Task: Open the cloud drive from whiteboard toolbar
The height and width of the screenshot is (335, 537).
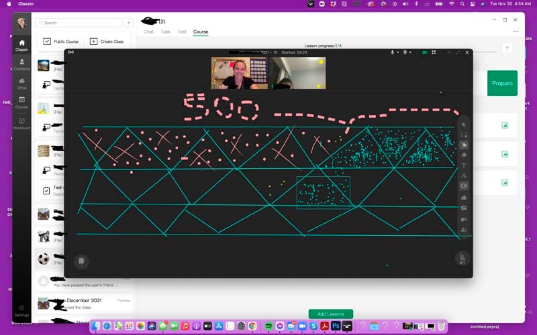Action: coord(464,197)
